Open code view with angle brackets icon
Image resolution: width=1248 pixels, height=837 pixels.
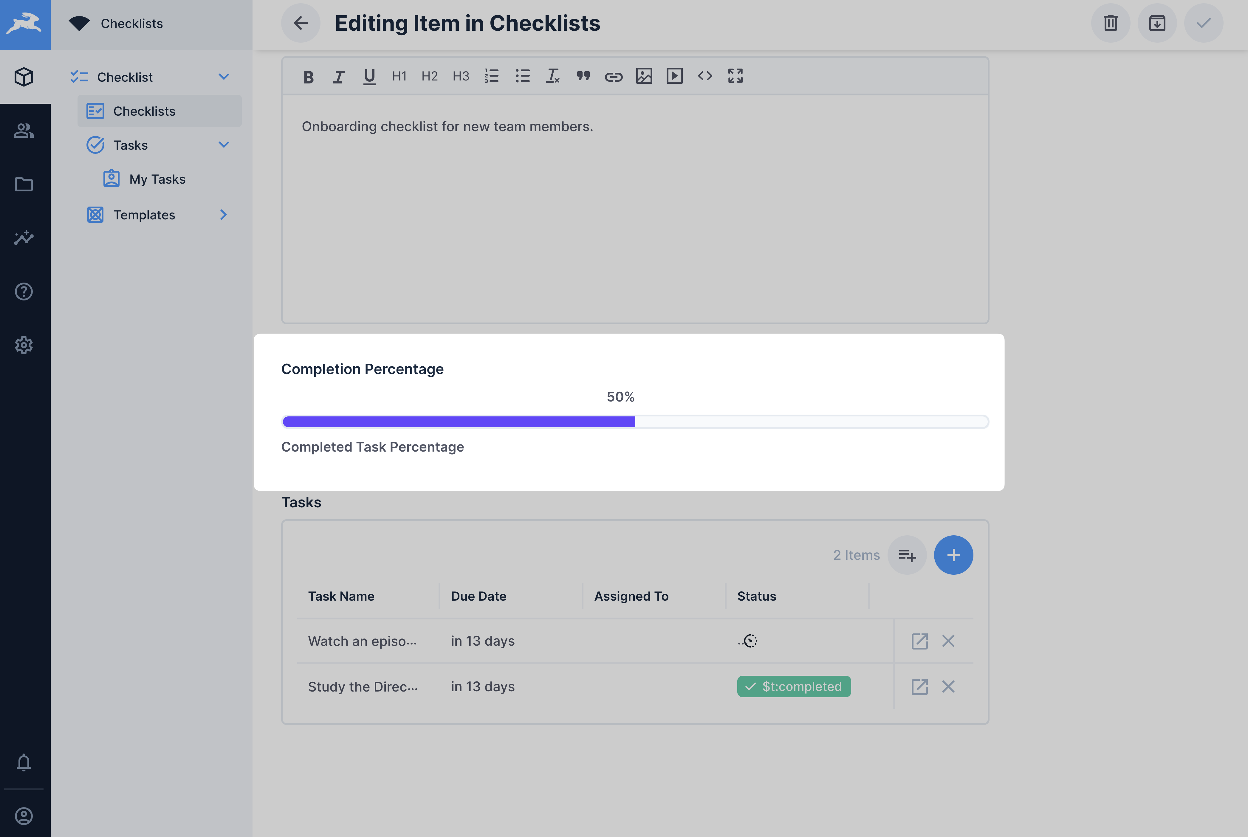(x=704, y=76)
